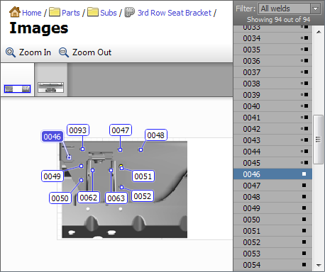This screenshot has height=272, width=325.
Task: Select highlighted weld 0046 in the list
Action: click(x=272, y=174)
